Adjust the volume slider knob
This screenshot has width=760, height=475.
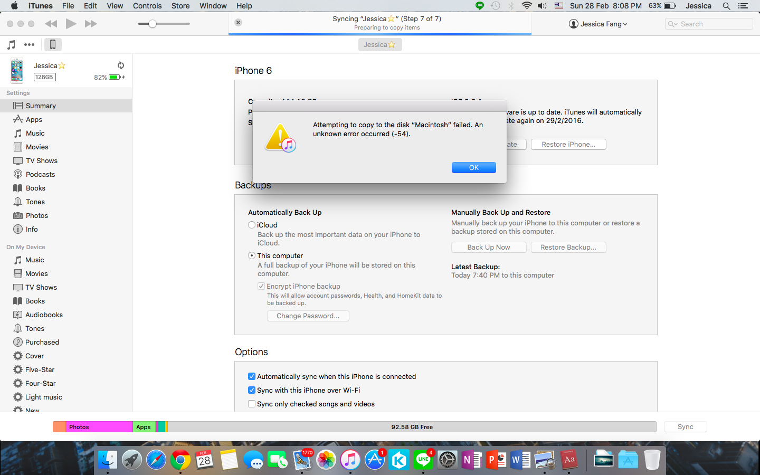point(153,24)
